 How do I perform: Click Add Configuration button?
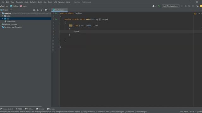pyautogui.click(x=171, y=6)
